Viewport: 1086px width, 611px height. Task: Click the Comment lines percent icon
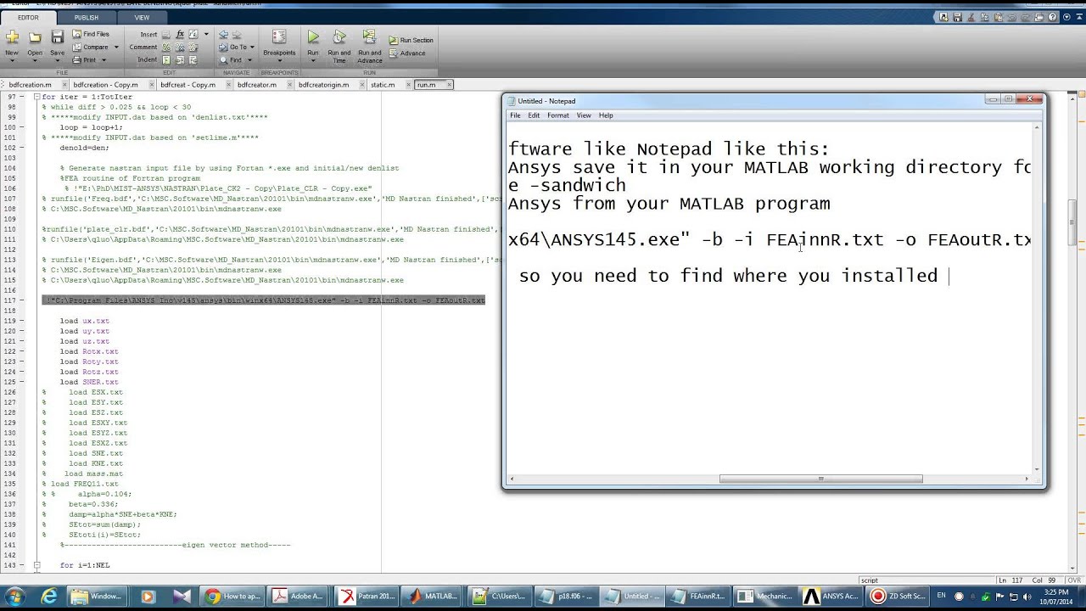166,47
